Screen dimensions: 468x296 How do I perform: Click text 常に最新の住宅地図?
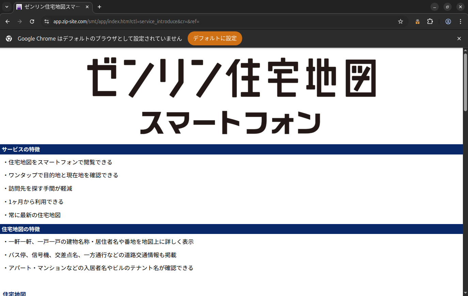[x=34, y=215]
